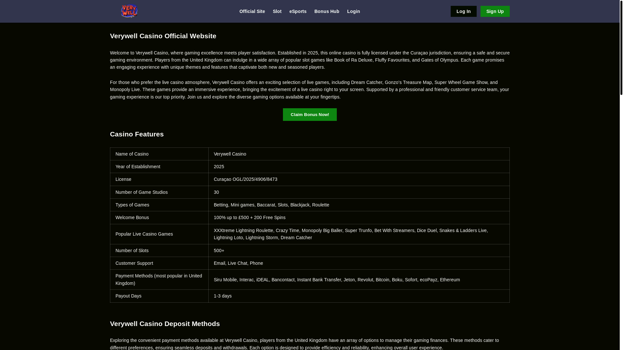This screenshot has height=350, width=623.
Task: Select the 'Welcome Bonus' label cell
Action: tap(159, 217)
